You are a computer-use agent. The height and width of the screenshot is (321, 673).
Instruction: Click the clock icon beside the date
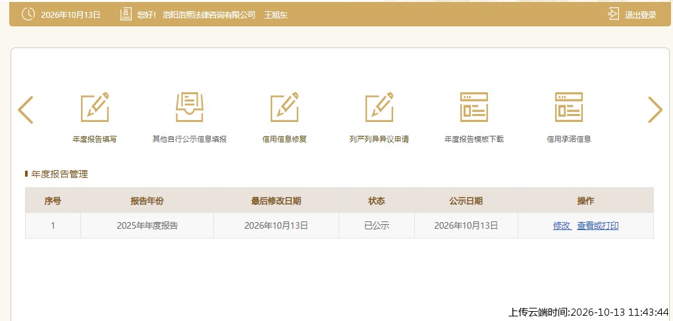28,15
